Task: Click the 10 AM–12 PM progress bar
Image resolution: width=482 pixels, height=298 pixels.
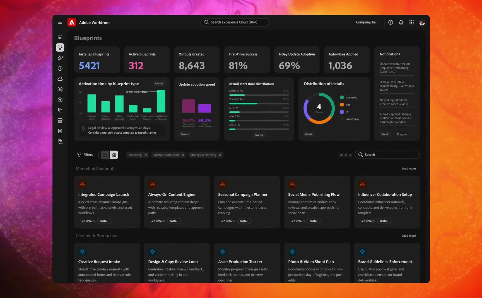Action: click(259, 104)
